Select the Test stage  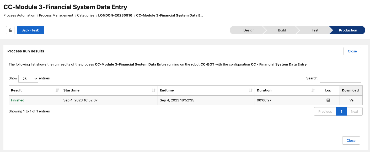click(x=315, y=30)
